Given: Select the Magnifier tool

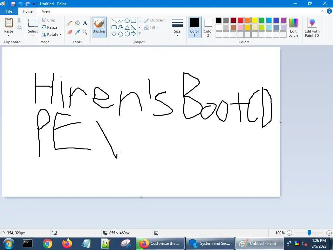Looking at the screenshot, I should [85, 32].
